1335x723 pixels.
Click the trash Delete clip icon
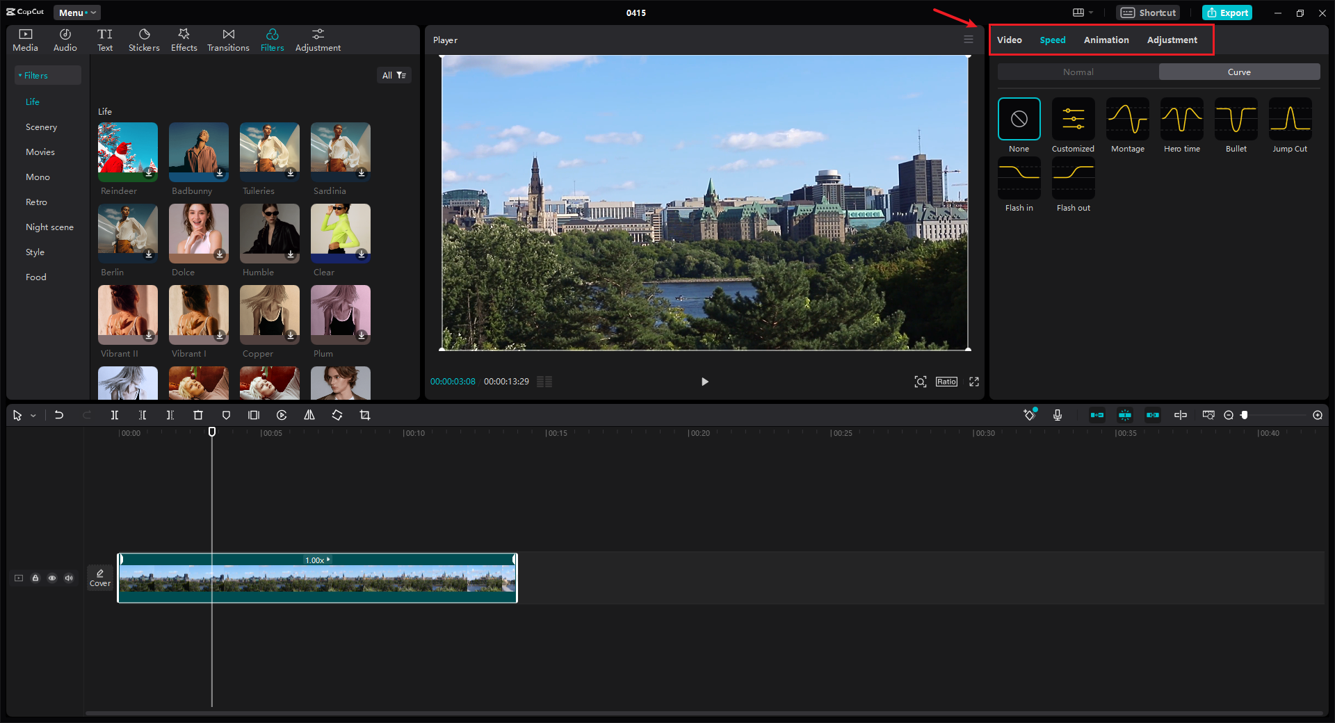[x=198, y=415]
